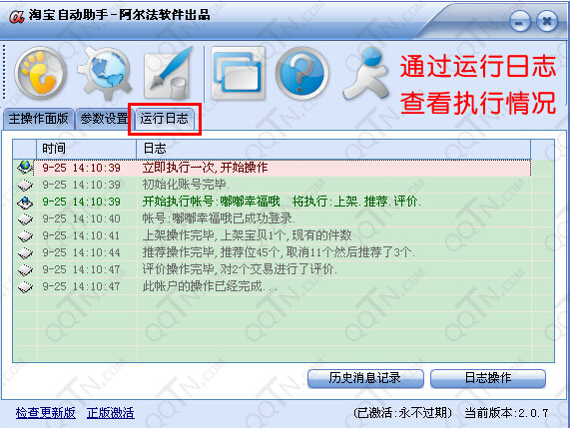Click the 历史消息记录 button
Screen dimensions: 570x428
coord(365,378)
